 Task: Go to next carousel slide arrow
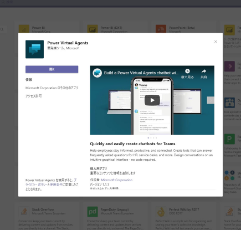211,100
